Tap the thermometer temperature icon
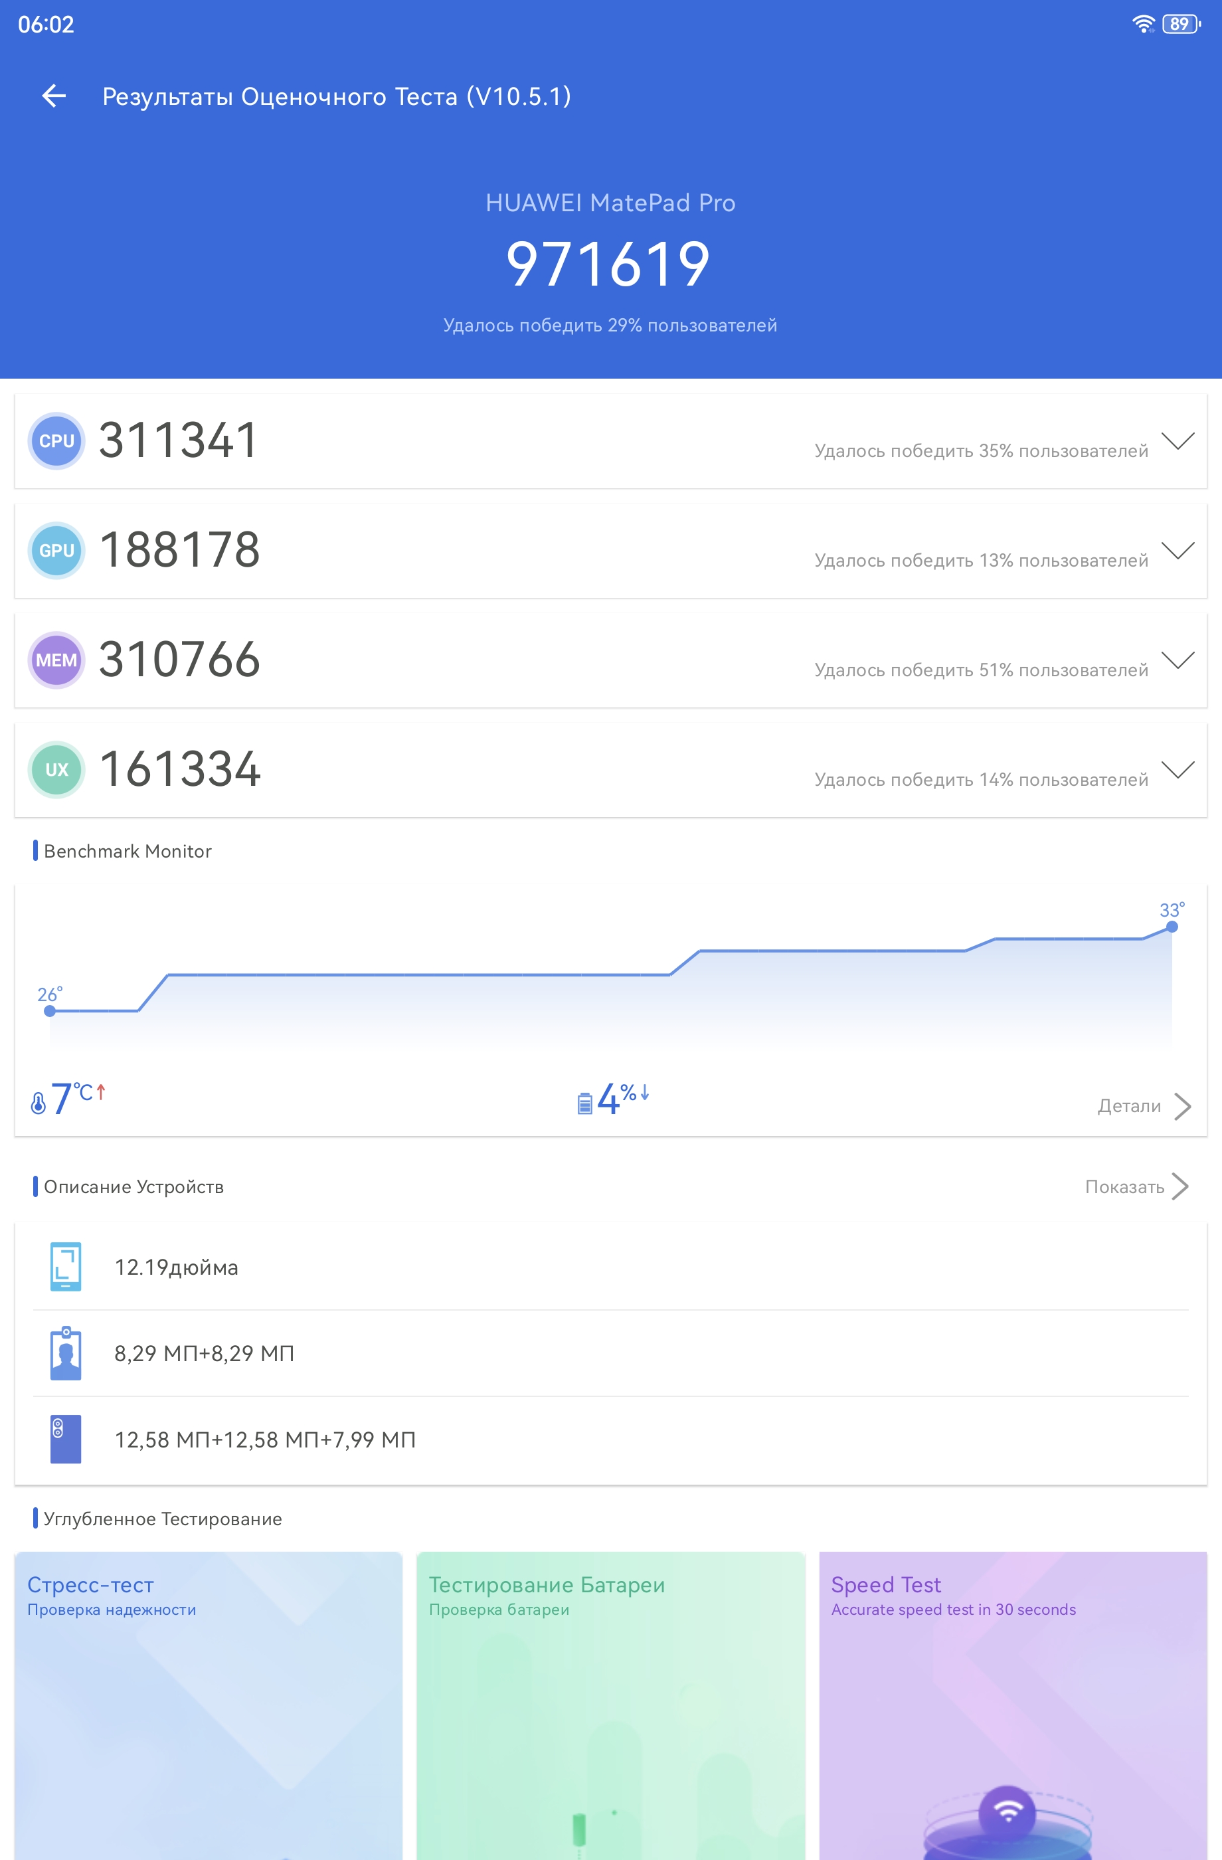The image size is (1222, 1860). click(39, 1103)
